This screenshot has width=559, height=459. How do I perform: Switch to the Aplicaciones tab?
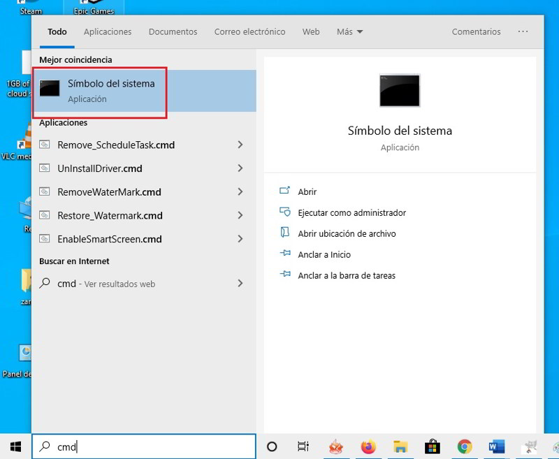point(108,32)
